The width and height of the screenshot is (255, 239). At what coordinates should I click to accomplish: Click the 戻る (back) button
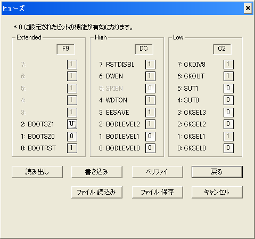pos(217,172)
